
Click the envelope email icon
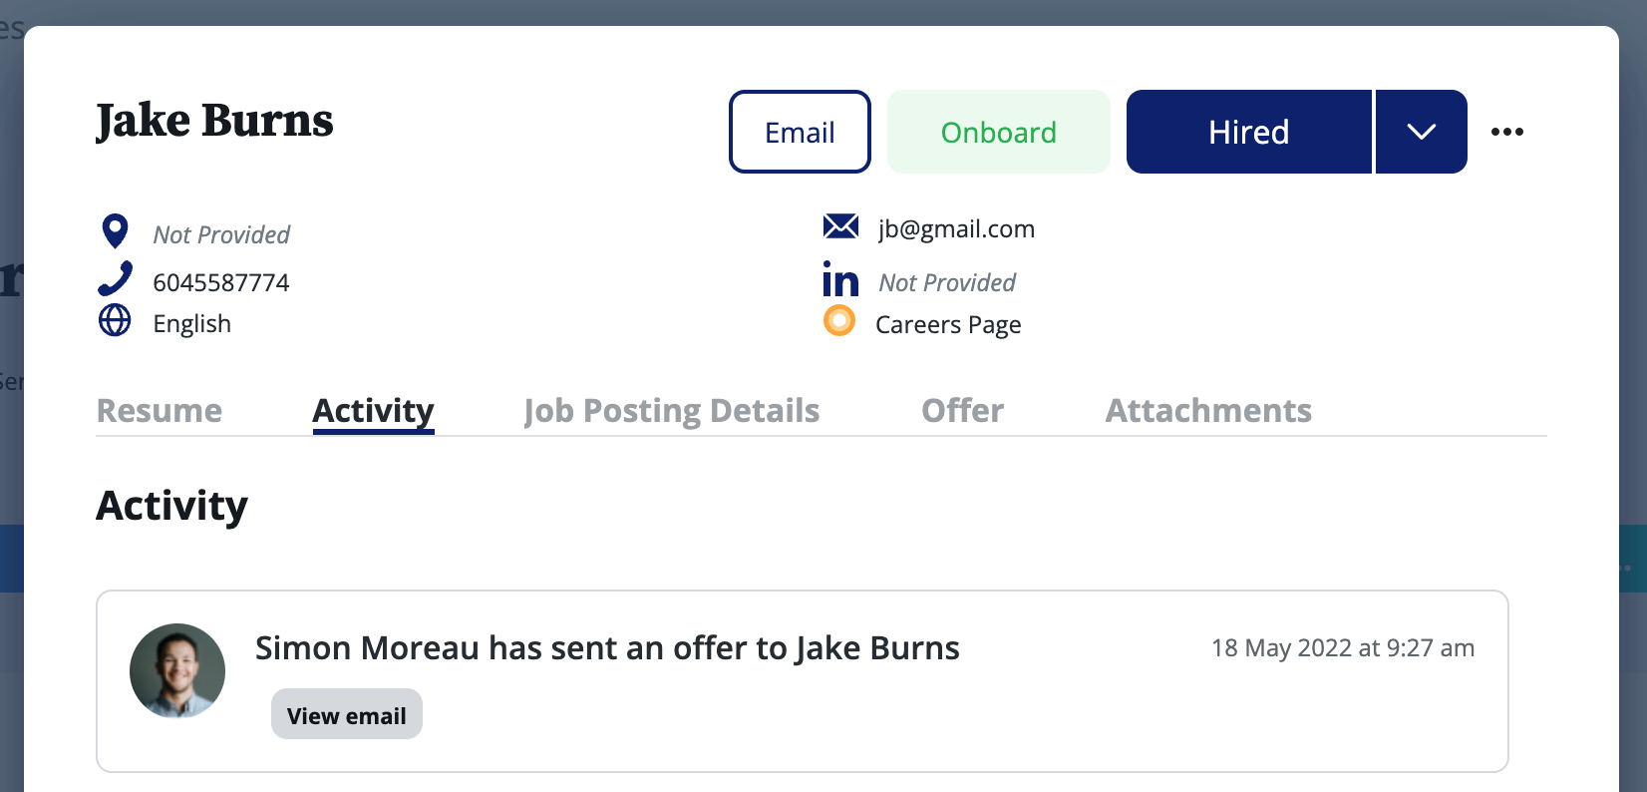coord(840,226)
